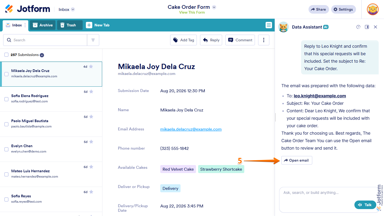Click the phone number (323) 555-1842
This screenshot has height=216, width=384.
(x=174, y=148)
